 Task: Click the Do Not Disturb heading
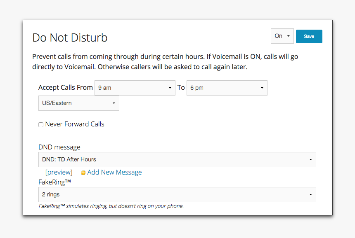pos(70,37)
